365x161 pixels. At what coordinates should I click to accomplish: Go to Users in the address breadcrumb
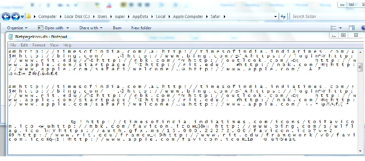coord(102,16)
